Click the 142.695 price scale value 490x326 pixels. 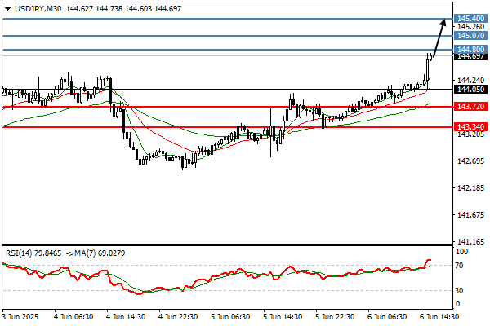pos(470,161)
